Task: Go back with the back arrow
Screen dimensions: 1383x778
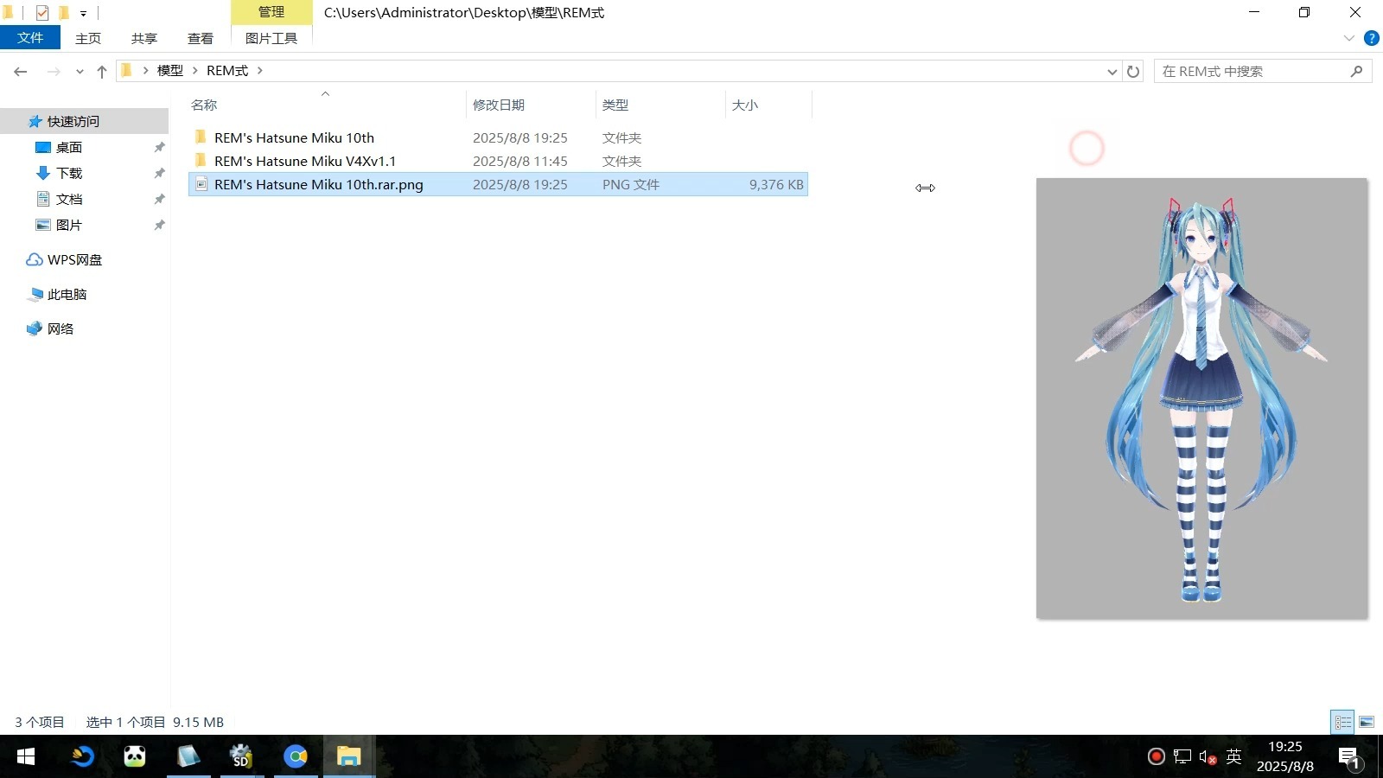Action: (21, 72)
